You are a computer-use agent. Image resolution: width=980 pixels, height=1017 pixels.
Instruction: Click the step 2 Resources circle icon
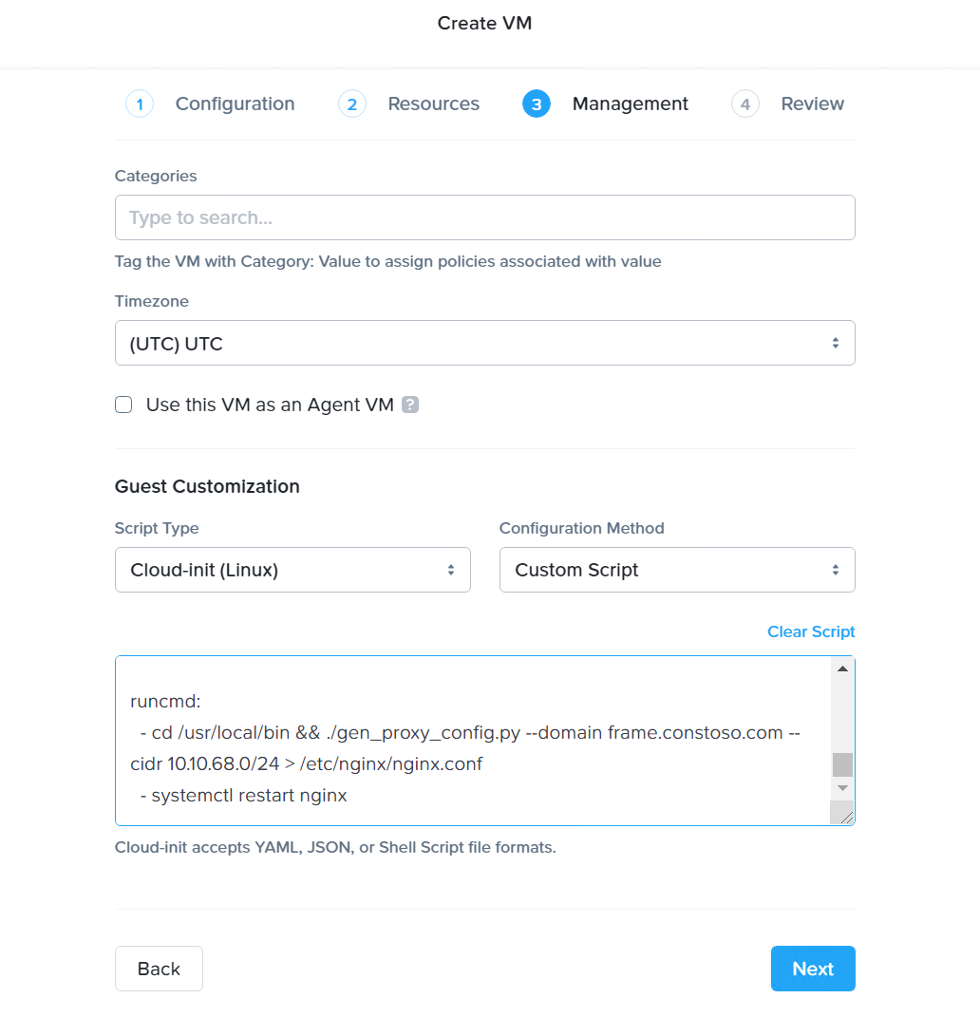tap(352, 104)
